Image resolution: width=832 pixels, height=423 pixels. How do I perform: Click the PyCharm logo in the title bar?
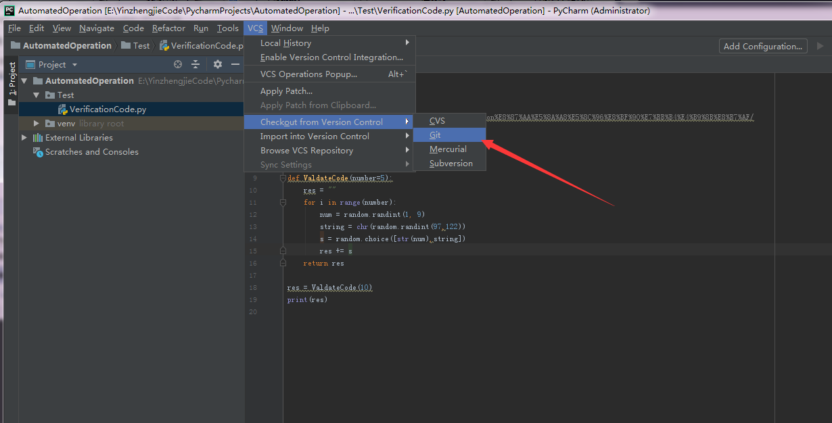(9, 10)
